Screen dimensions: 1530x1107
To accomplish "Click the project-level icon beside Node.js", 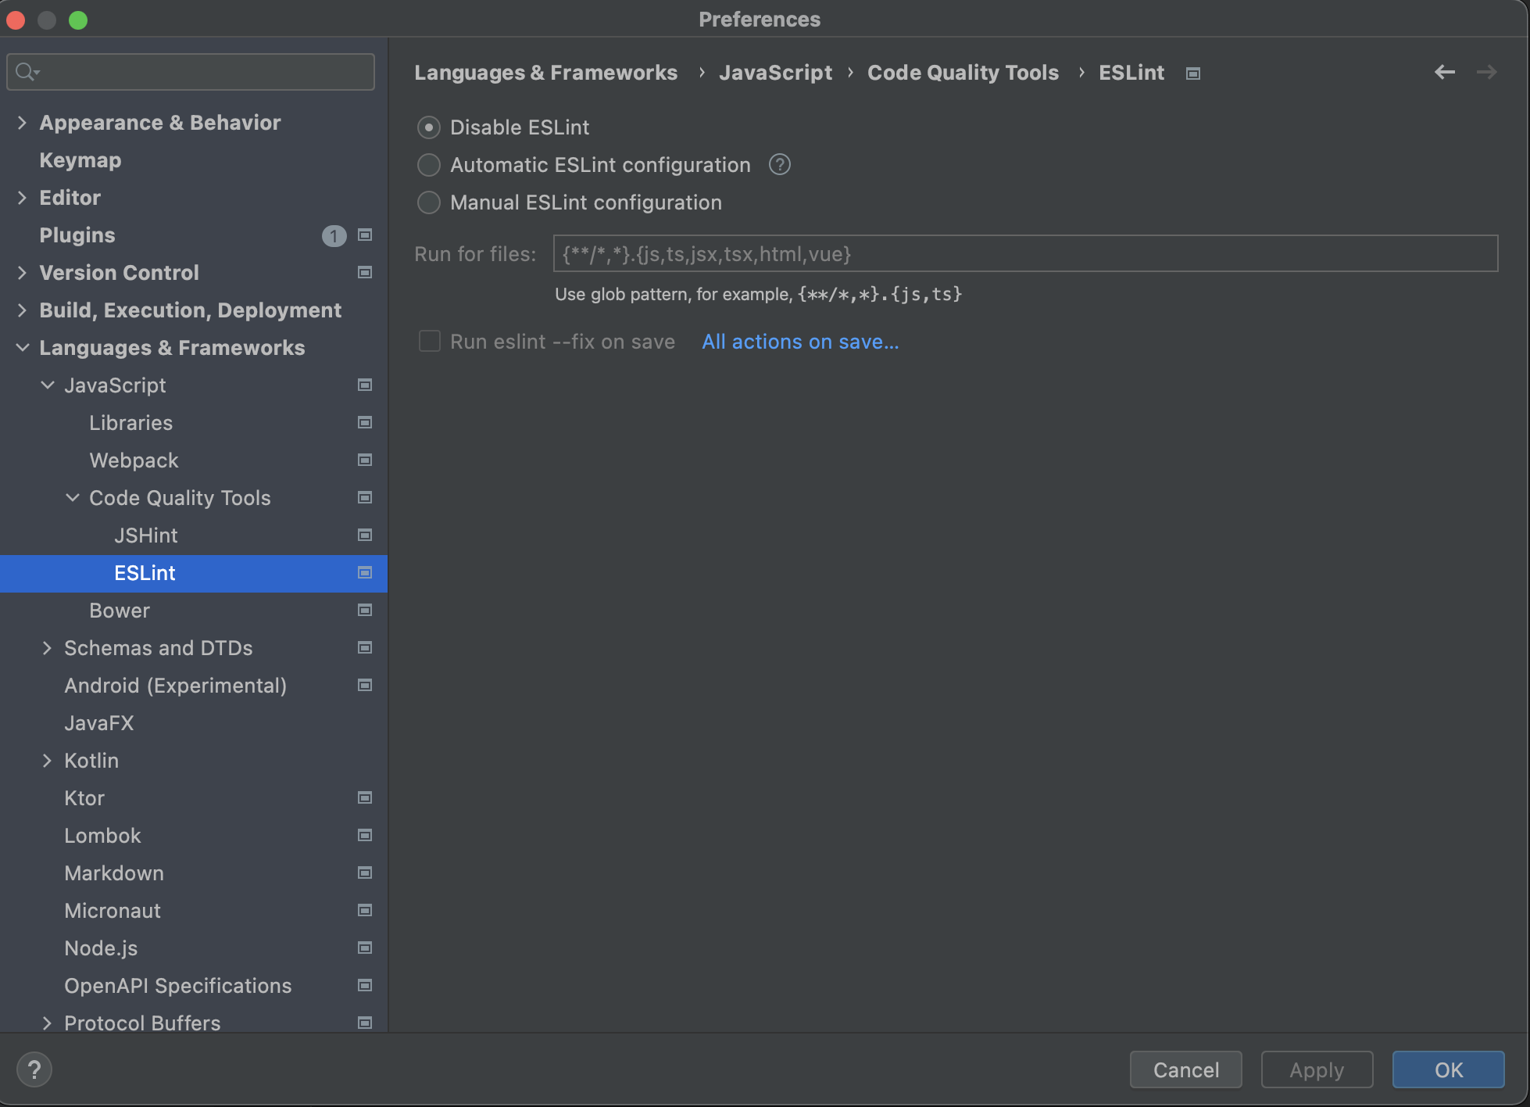I will pos(365,948).
